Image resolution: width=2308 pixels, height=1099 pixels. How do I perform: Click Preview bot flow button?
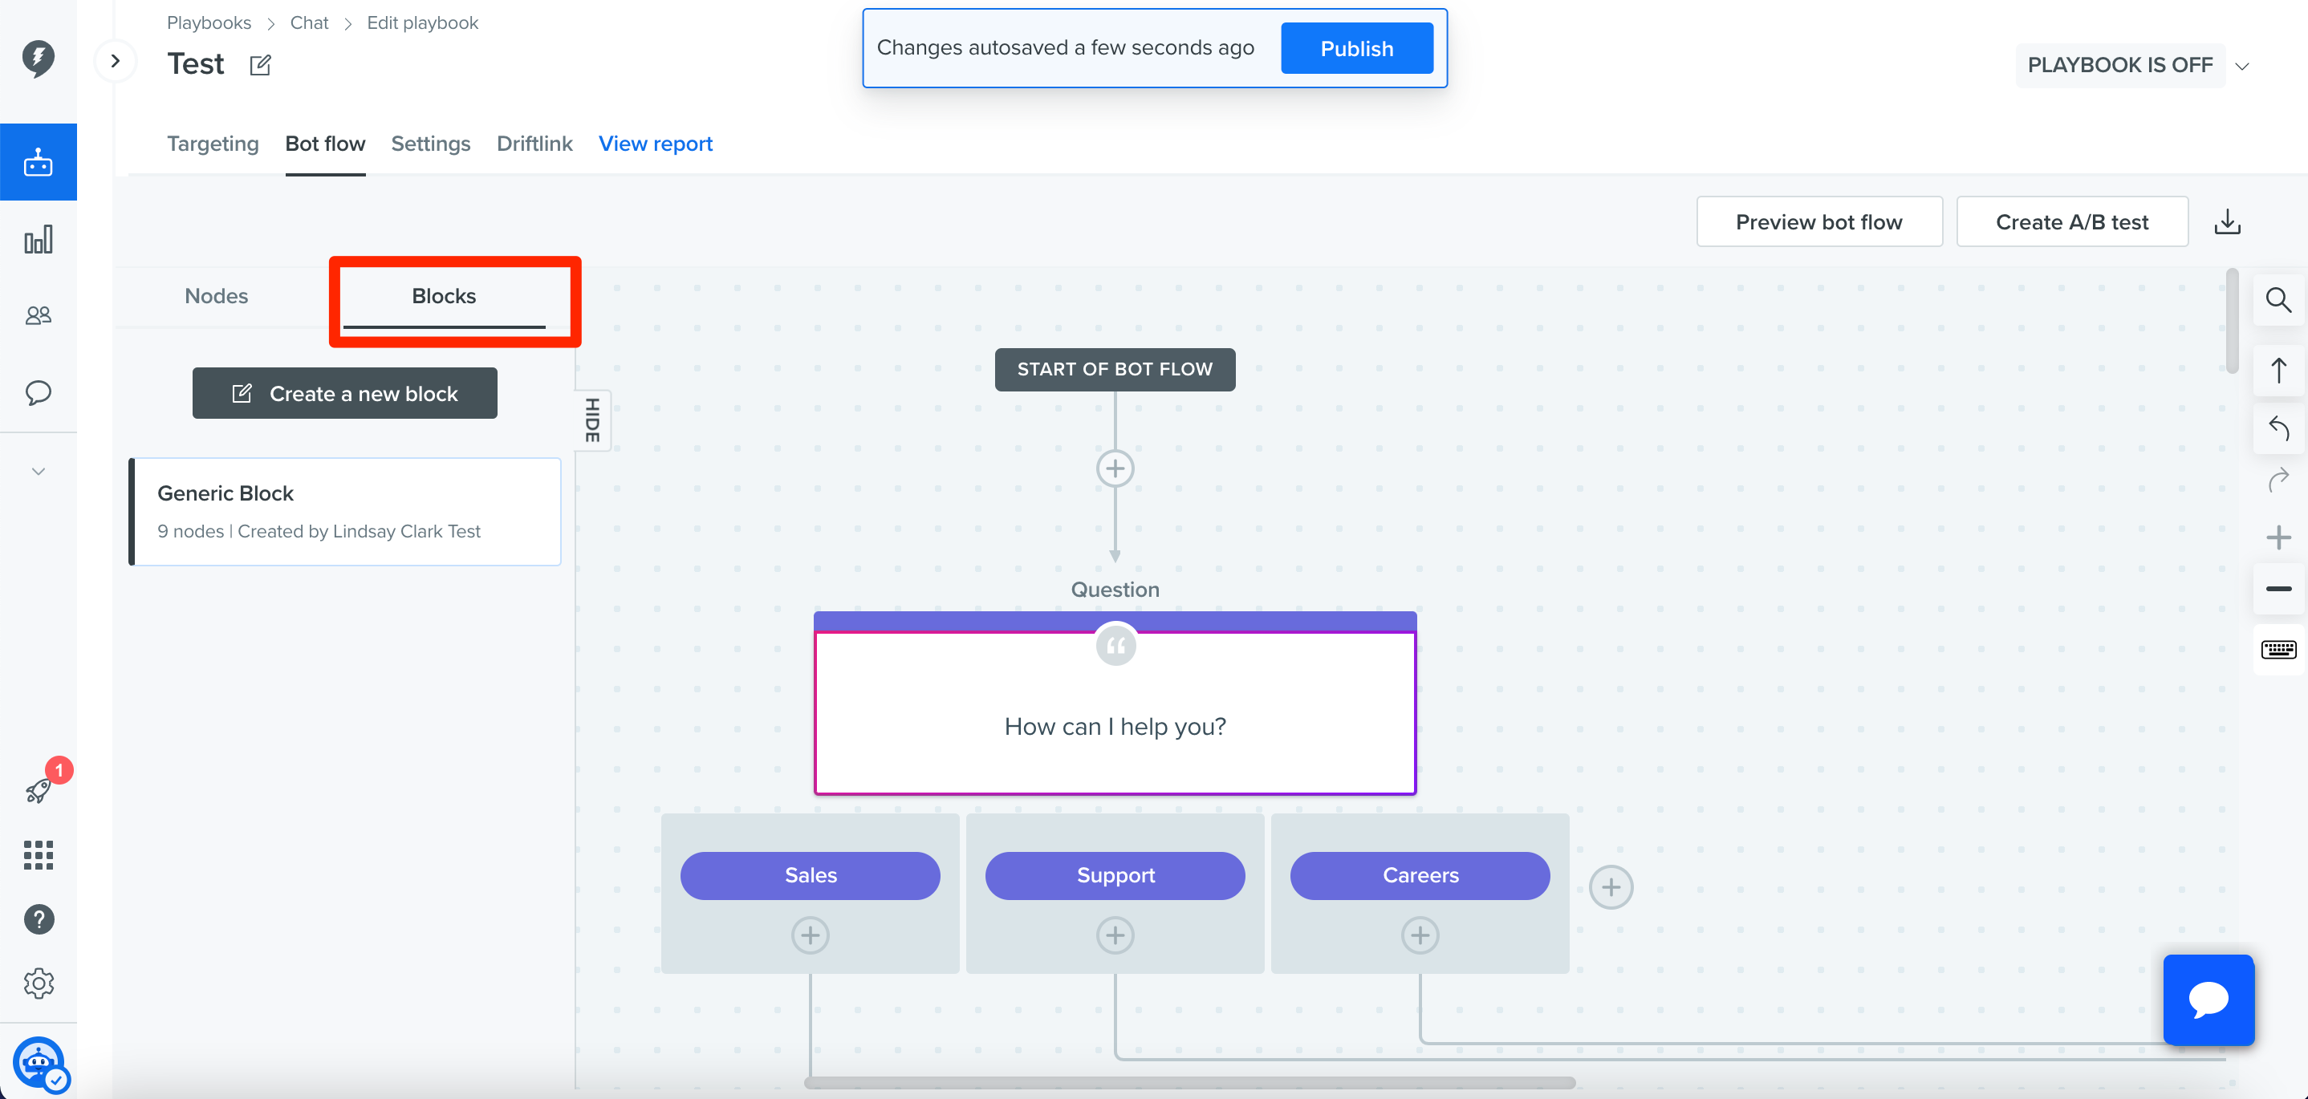point(1818,221)
